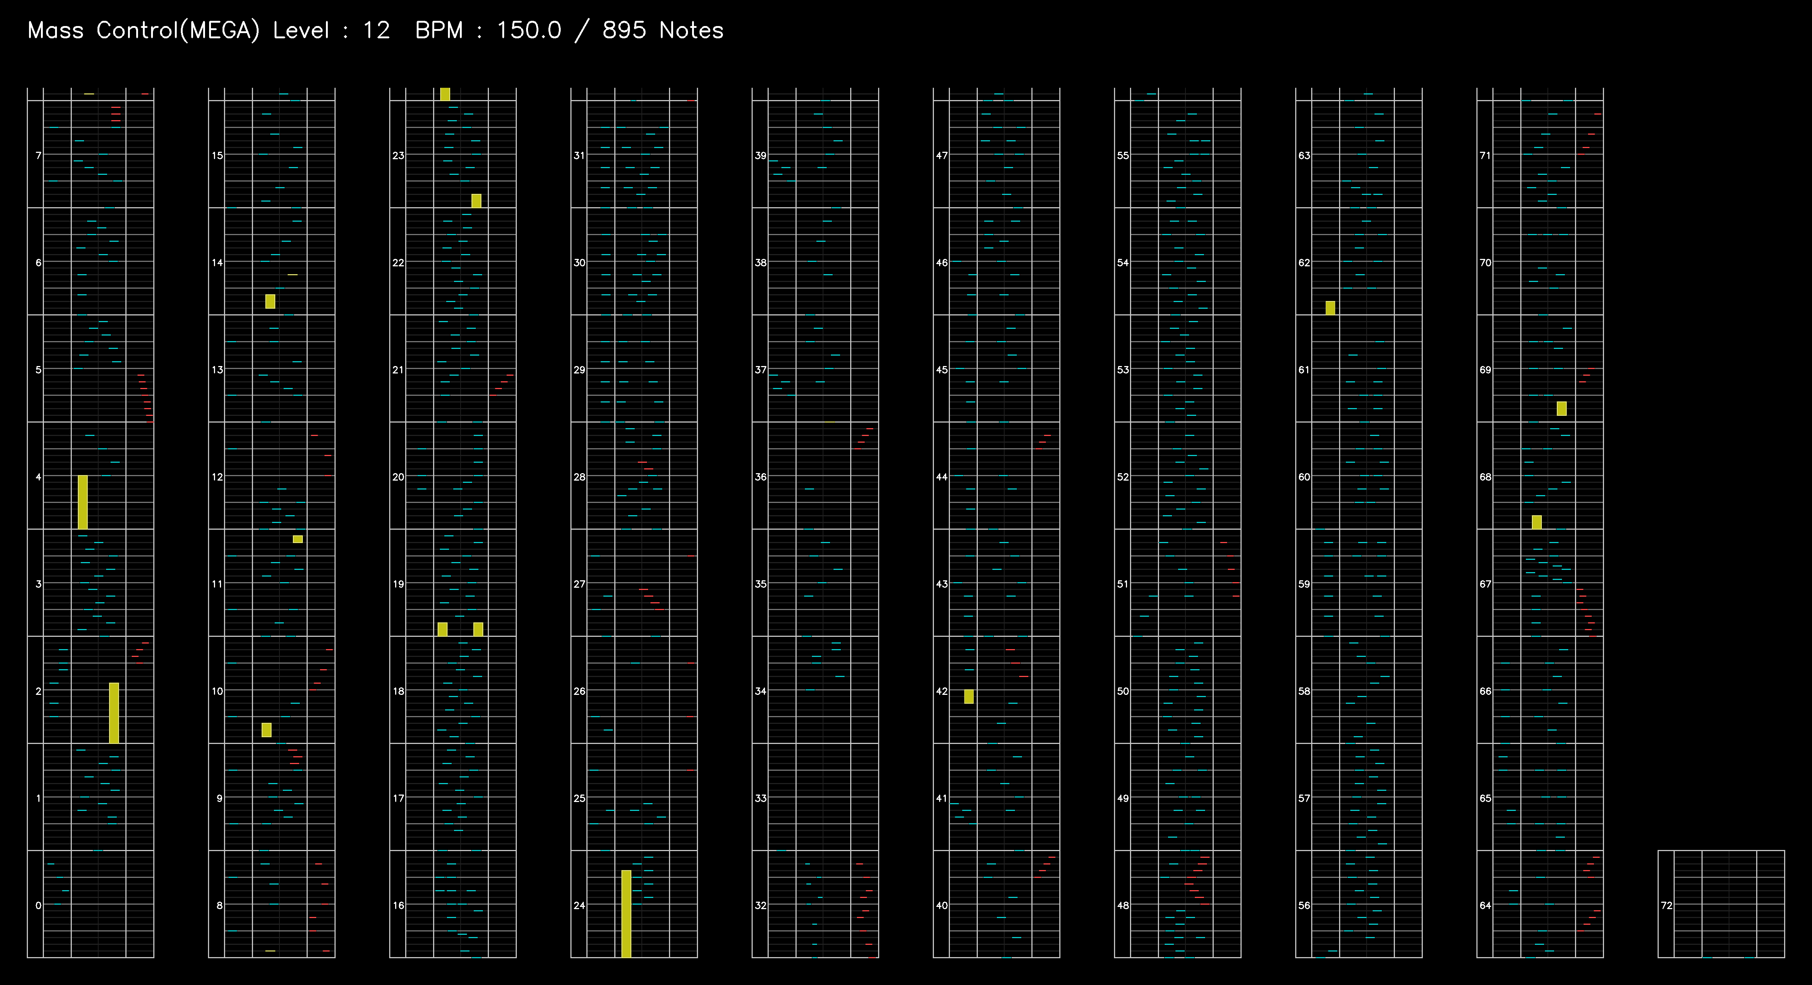
Task: Select the long yellow hold note in measure 4
Action: coord(82,502)
